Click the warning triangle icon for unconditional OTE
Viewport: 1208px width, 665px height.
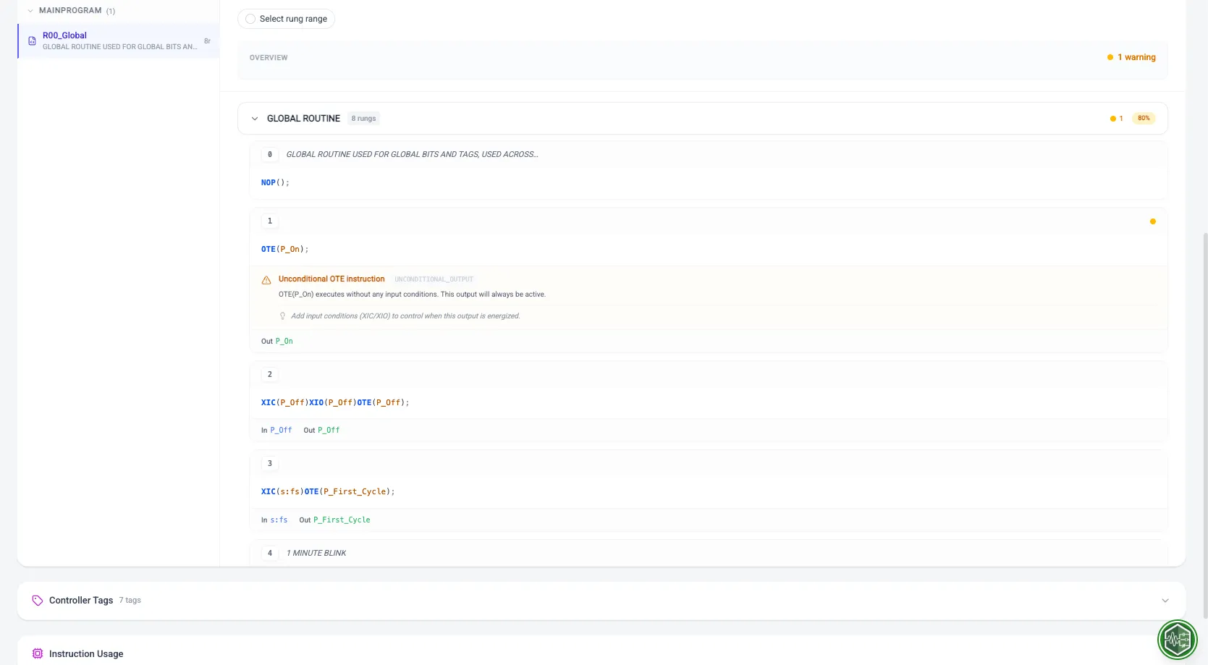click(x=266, y=280)
